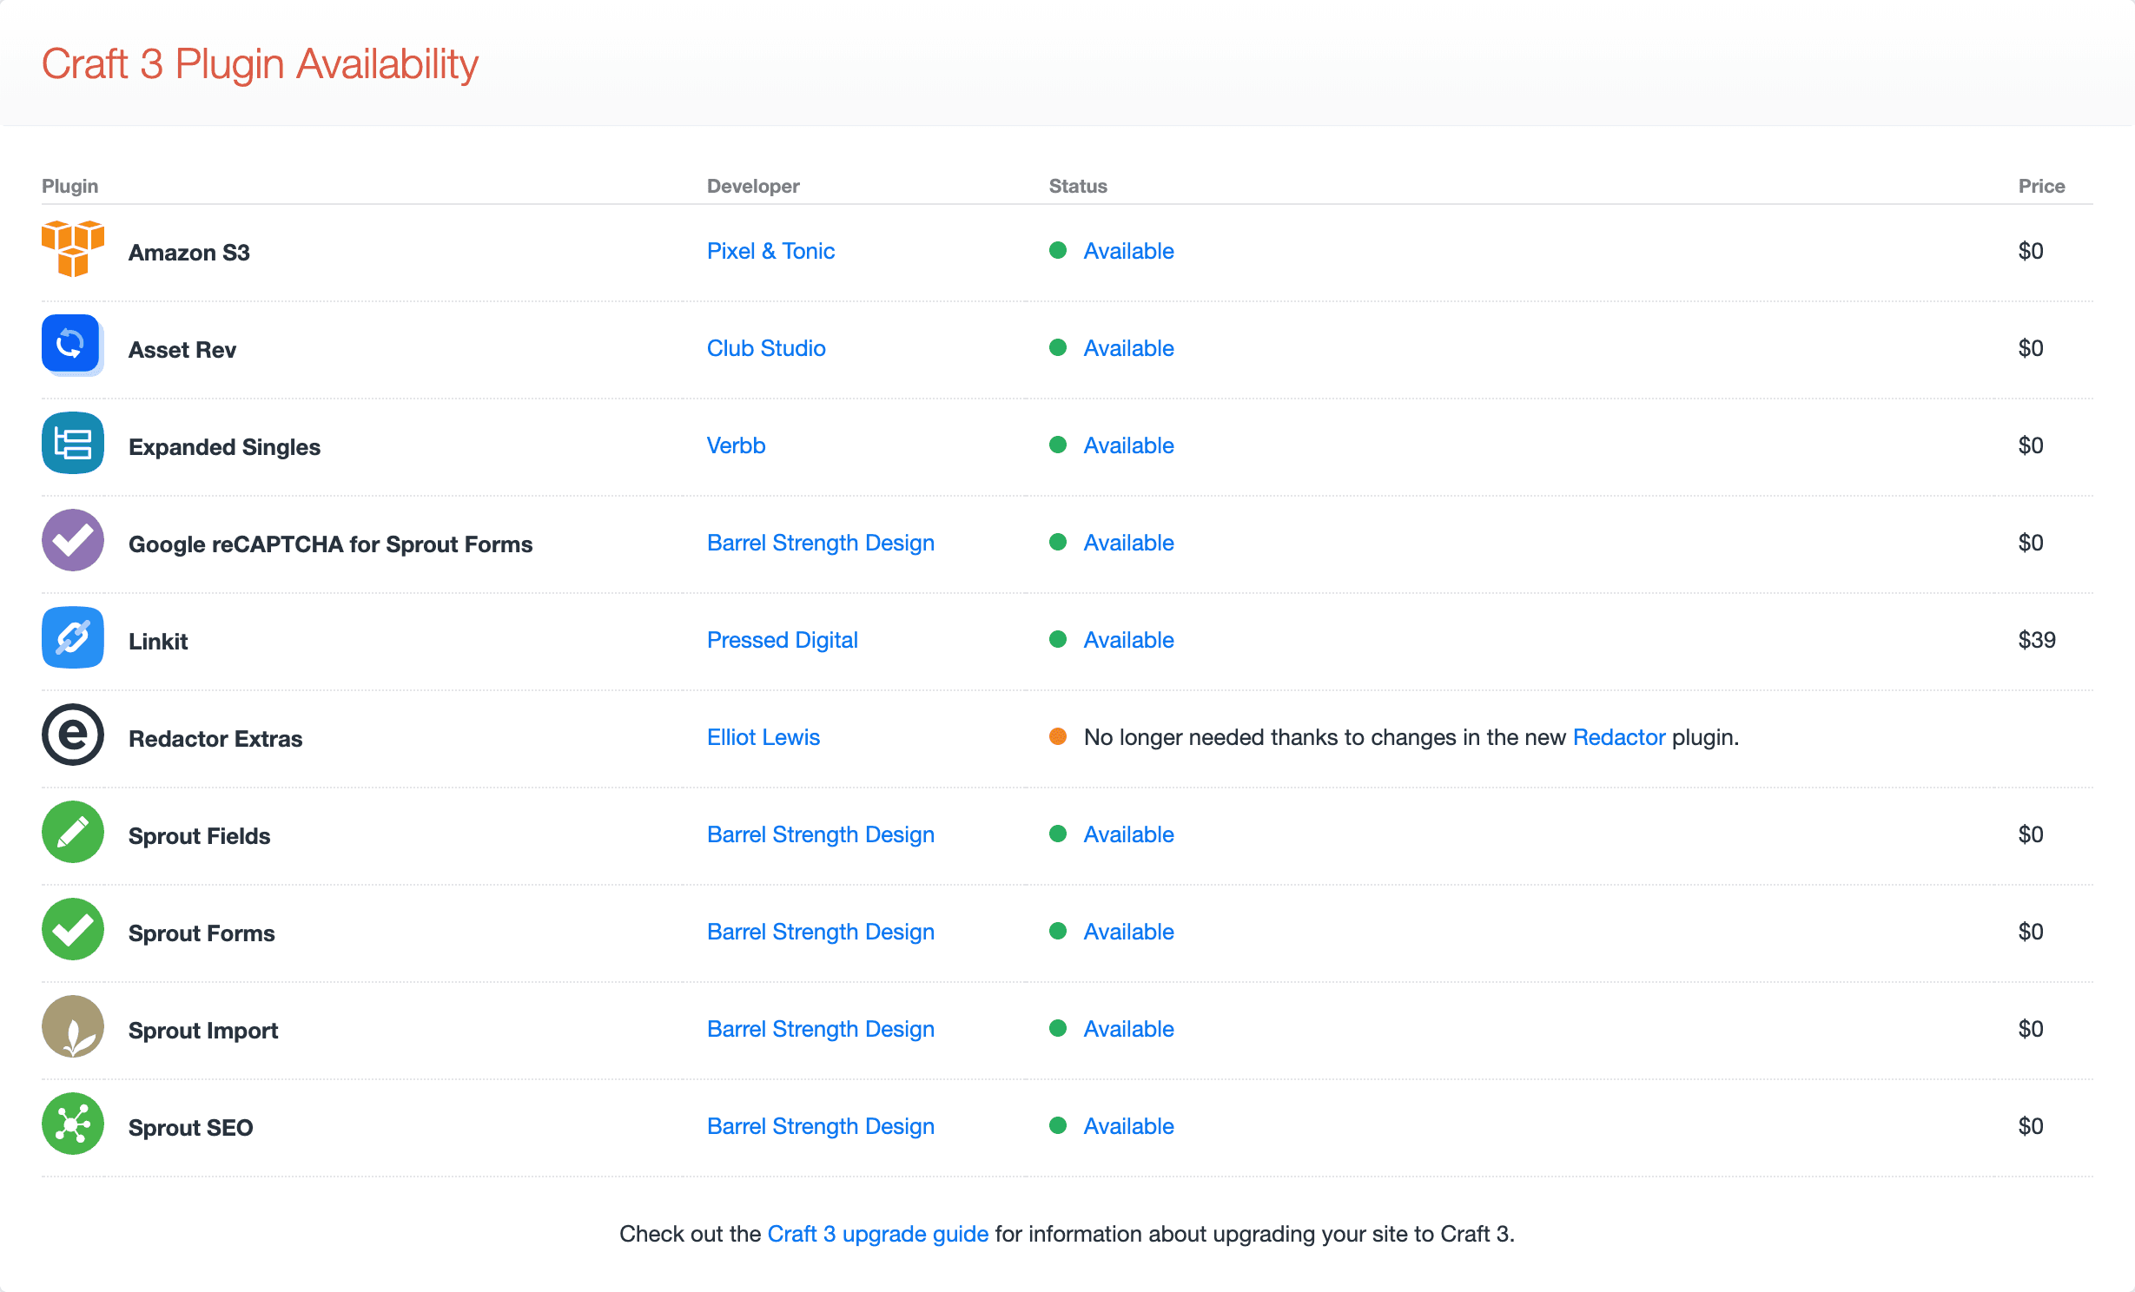Click the Sprout Fields plugin name
2135x1292 pixels.
(200, 836)
